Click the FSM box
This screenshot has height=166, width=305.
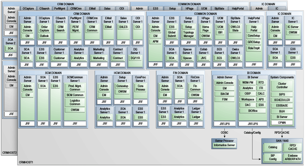[x=225, y=99]
